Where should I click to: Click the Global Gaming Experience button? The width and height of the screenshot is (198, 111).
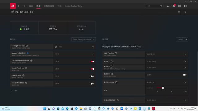click(x=84, y=39)
